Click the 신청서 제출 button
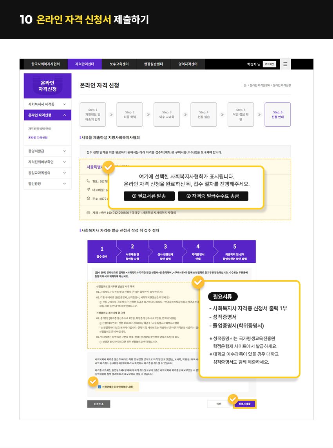Viewport: 333px width, 448px height. 244,404
